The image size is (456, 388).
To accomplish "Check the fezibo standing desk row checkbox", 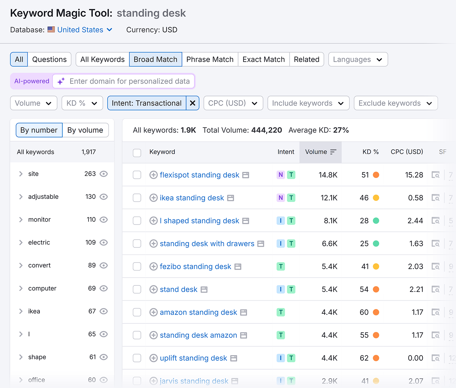I will point(137,266).
